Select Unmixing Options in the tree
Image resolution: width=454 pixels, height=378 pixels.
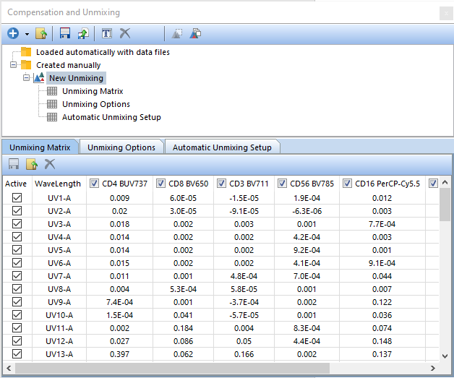pos(96,104)
